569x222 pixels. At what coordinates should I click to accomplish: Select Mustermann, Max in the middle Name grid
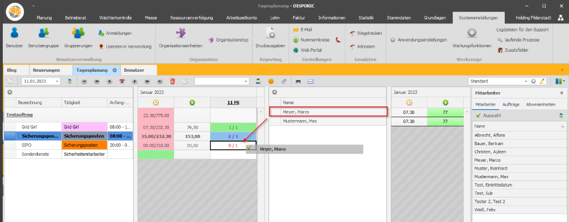(x=328, y=121)
